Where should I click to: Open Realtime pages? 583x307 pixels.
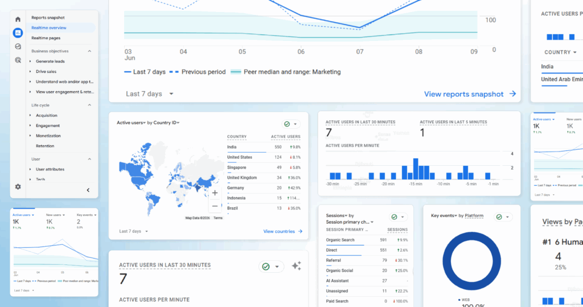tap(46, 38)
